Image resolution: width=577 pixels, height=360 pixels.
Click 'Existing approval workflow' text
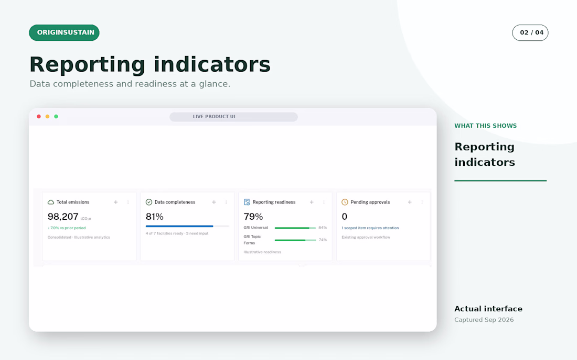click(366, 237)
